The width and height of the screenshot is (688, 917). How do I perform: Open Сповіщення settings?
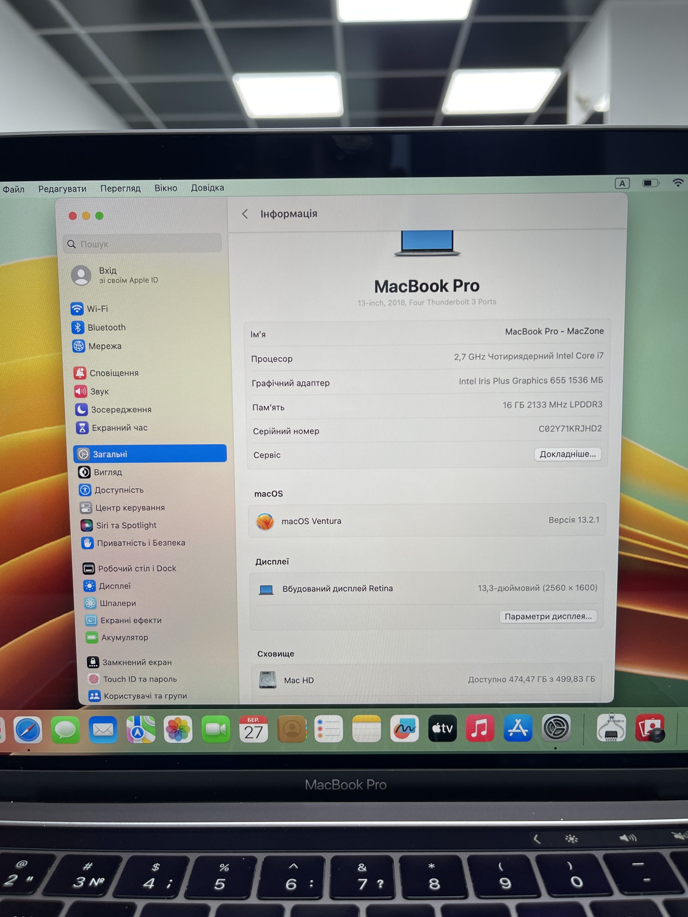pyautogui.click(x=106, y=373)
